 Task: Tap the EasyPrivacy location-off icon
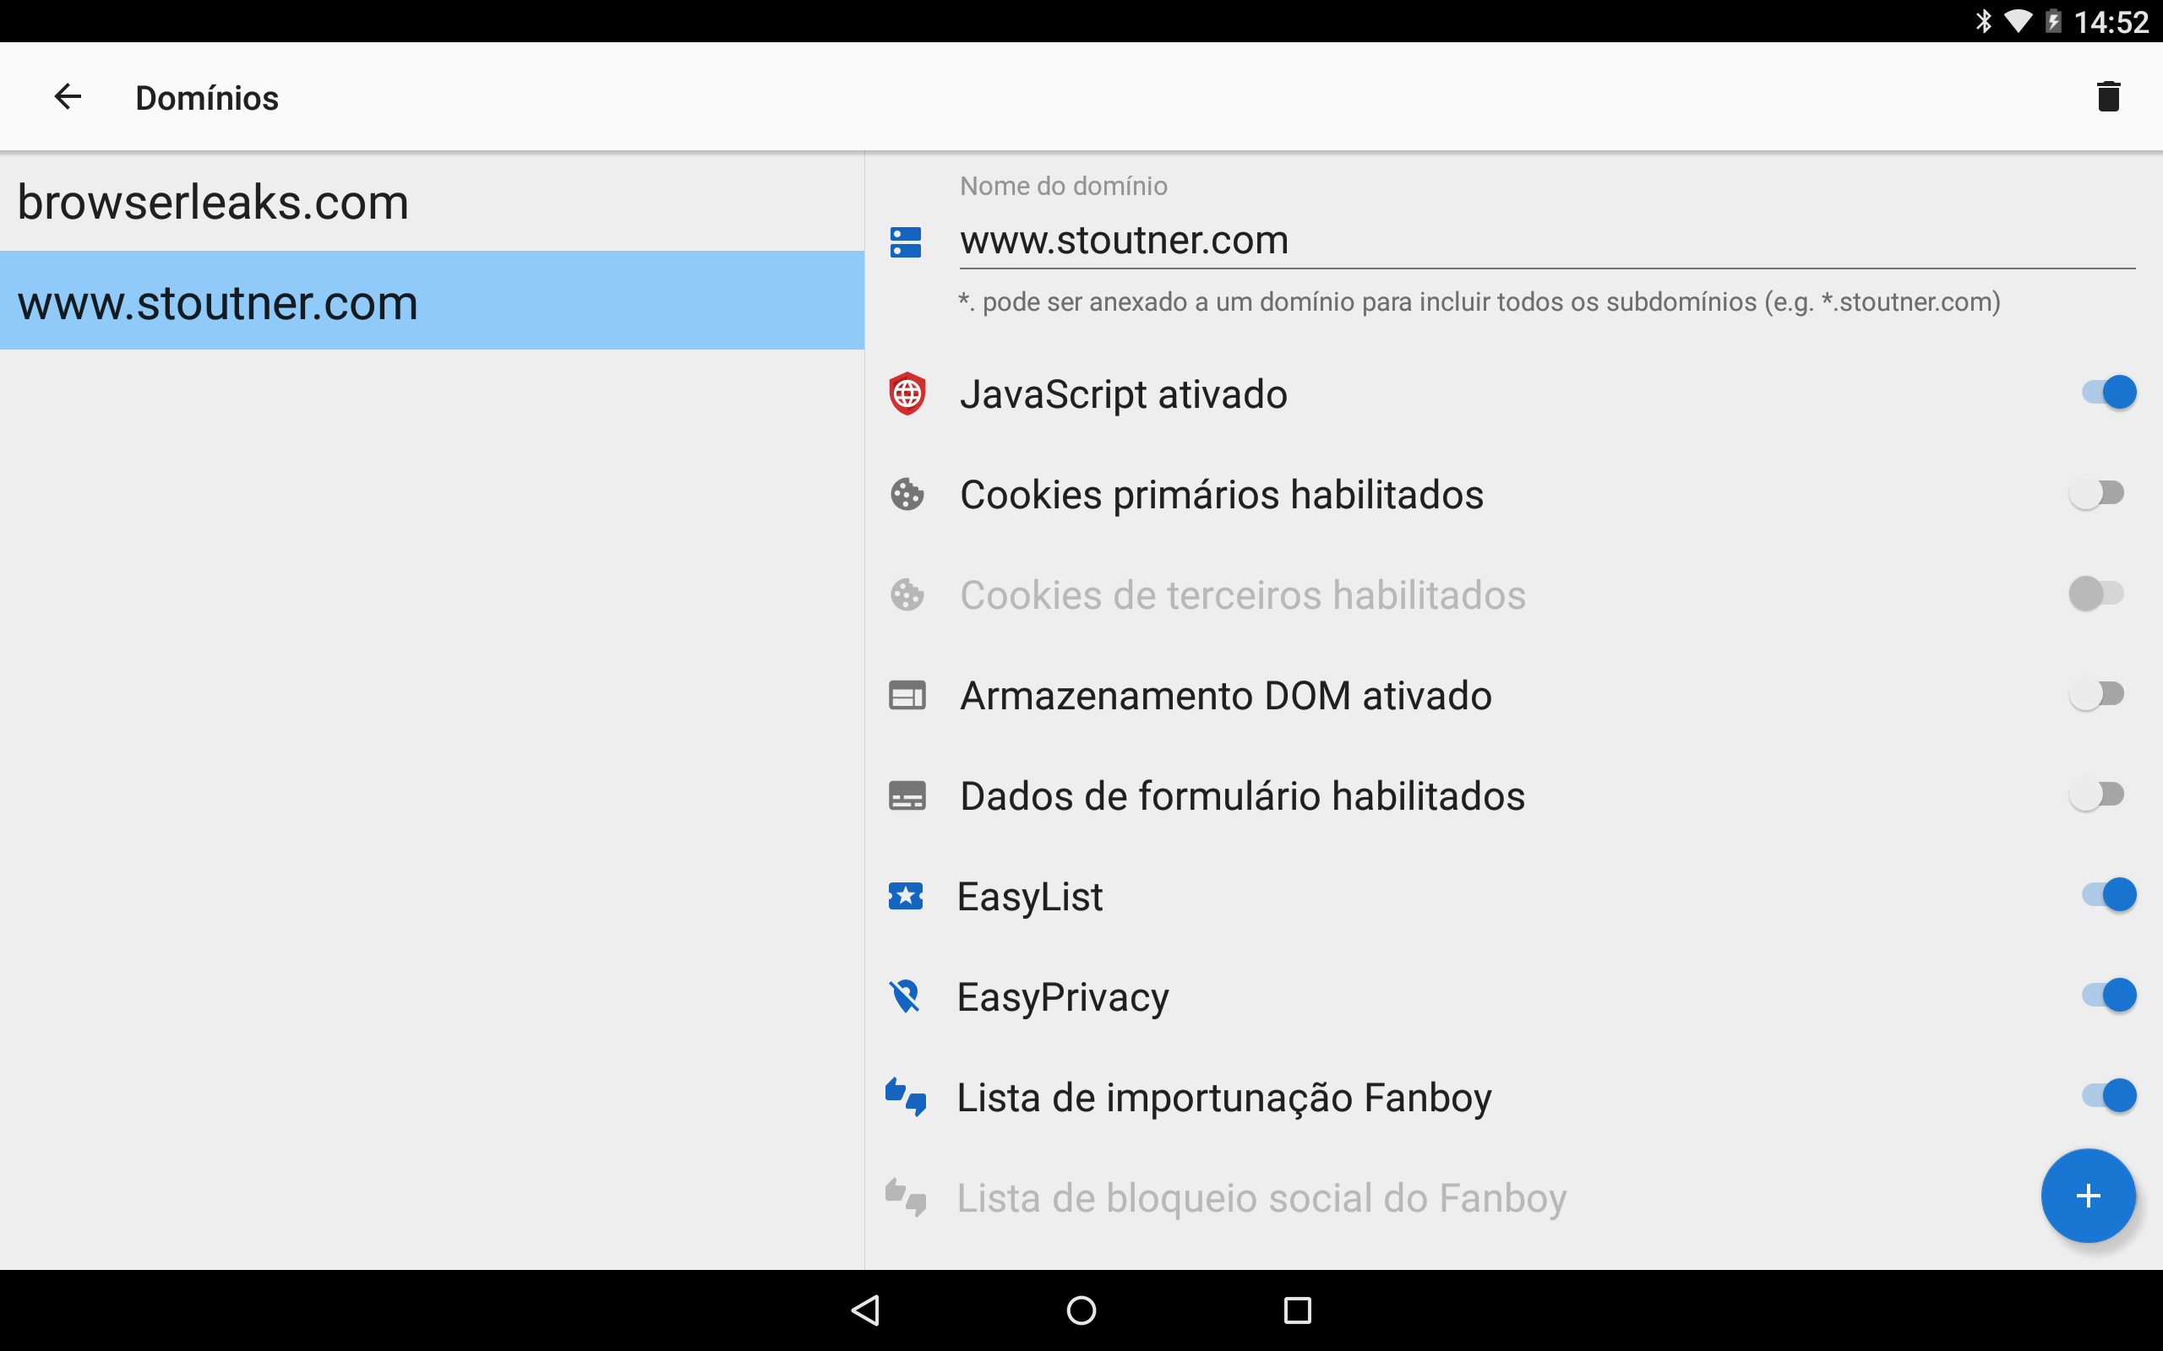pos(906,996)
